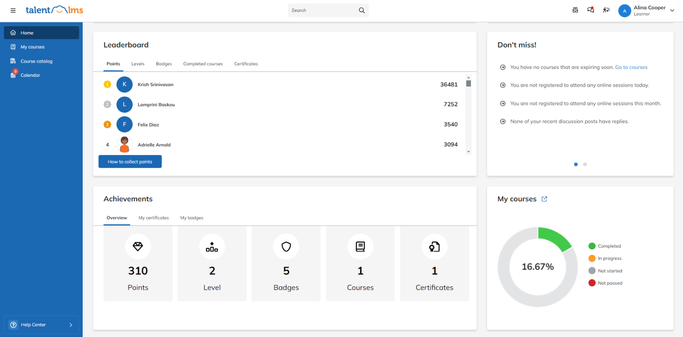Switch to the Badges leaderboard tab

[164, 63]
